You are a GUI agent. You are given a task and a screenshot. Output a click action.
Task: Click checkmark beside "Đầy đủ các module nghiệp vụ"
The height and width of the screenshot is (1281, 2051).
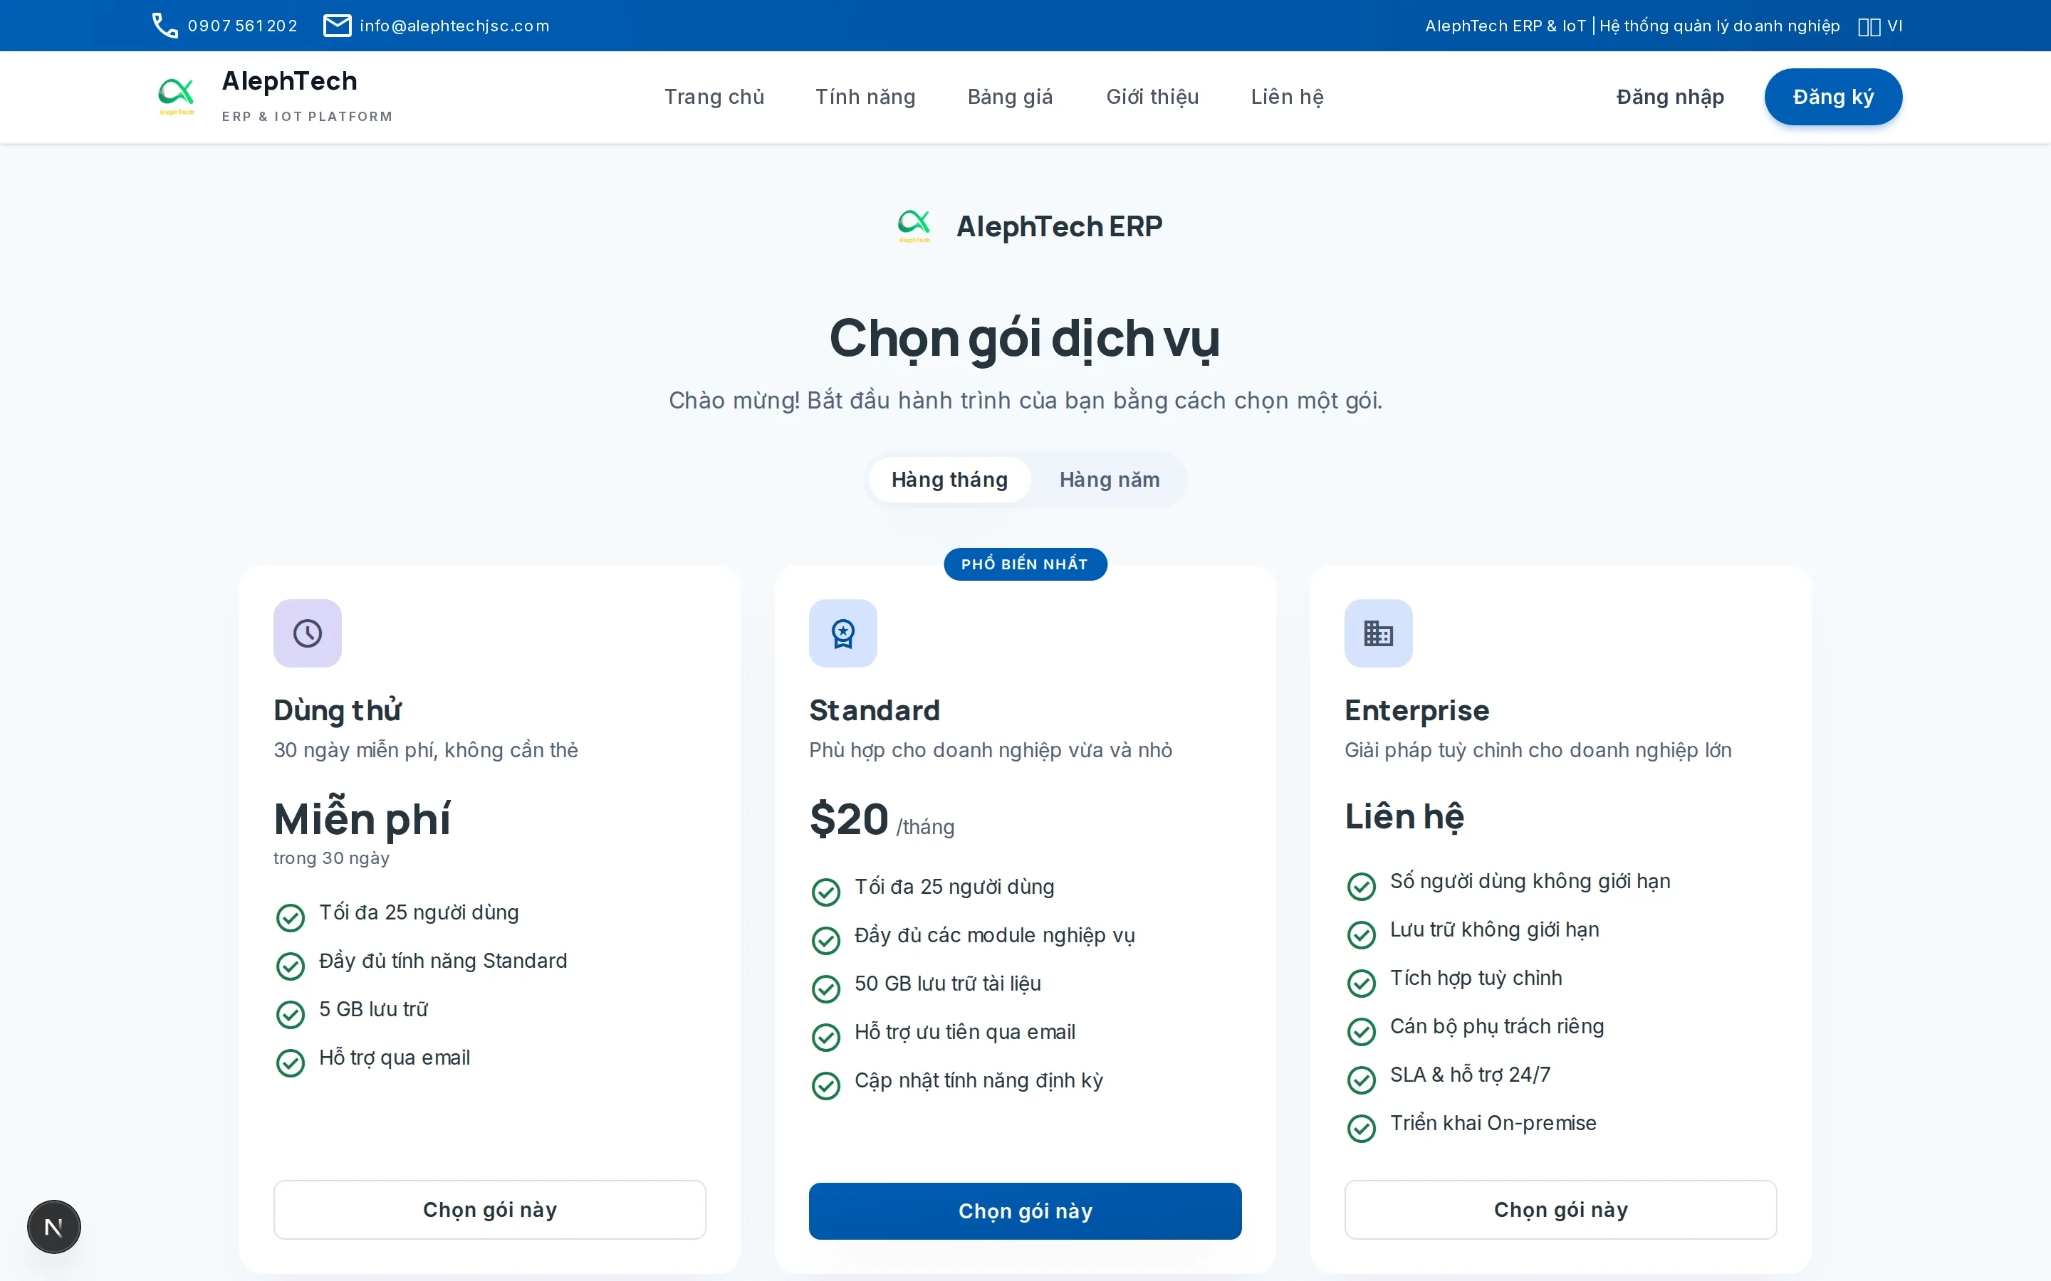tap(826, 939)
